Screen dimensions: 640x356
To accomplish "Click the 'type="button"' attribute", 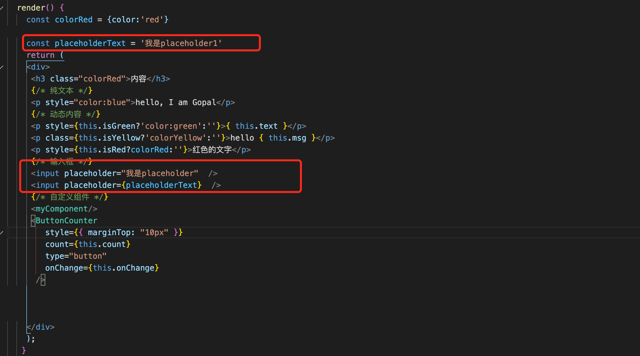I will tap(76, 256).
